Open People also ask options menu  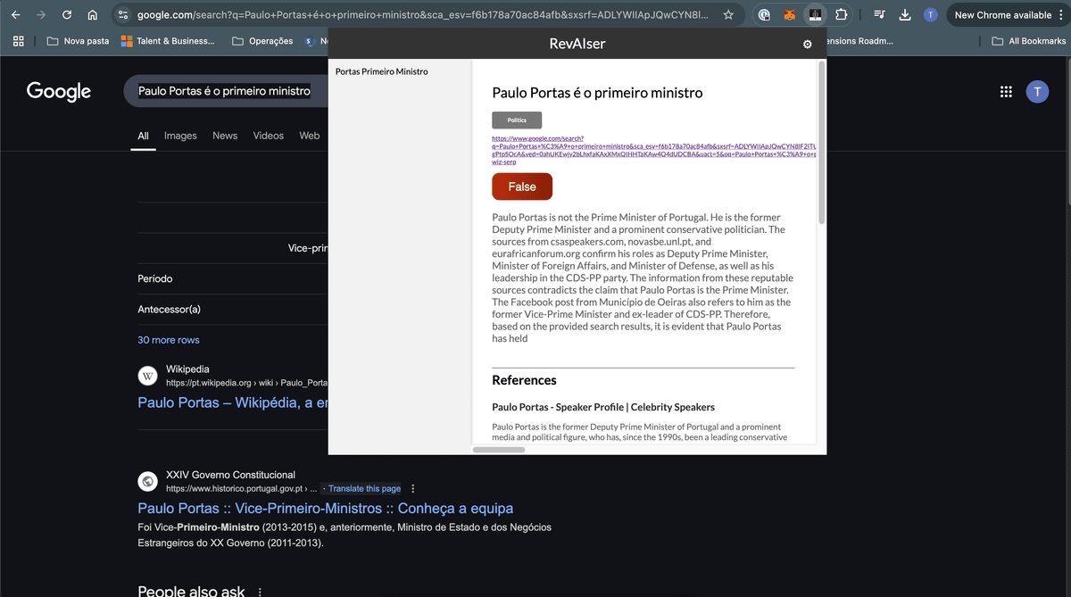coord(260,591)
